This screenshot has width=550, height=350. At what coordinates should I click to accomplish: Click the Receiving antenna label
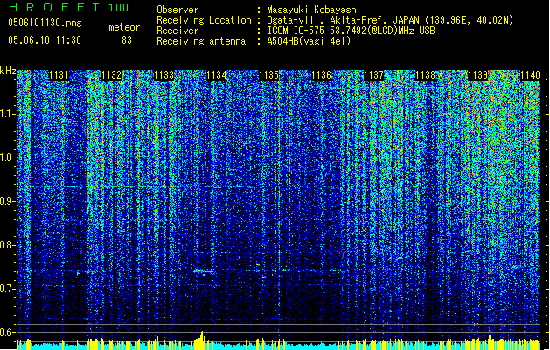(201, 41)
